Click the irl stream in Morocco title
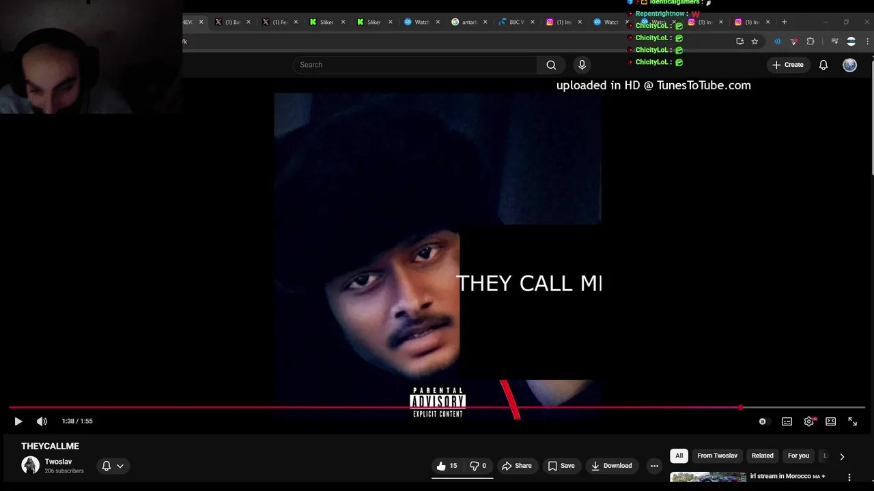 pyautogui.click(x=788, y=476)
